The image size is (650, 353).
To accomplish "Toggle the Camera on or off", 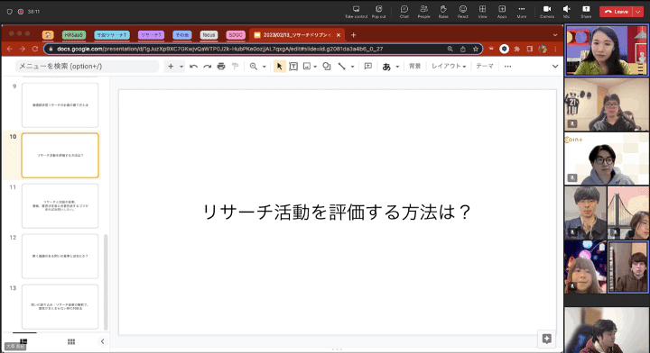I will click(x=547, y=12).
